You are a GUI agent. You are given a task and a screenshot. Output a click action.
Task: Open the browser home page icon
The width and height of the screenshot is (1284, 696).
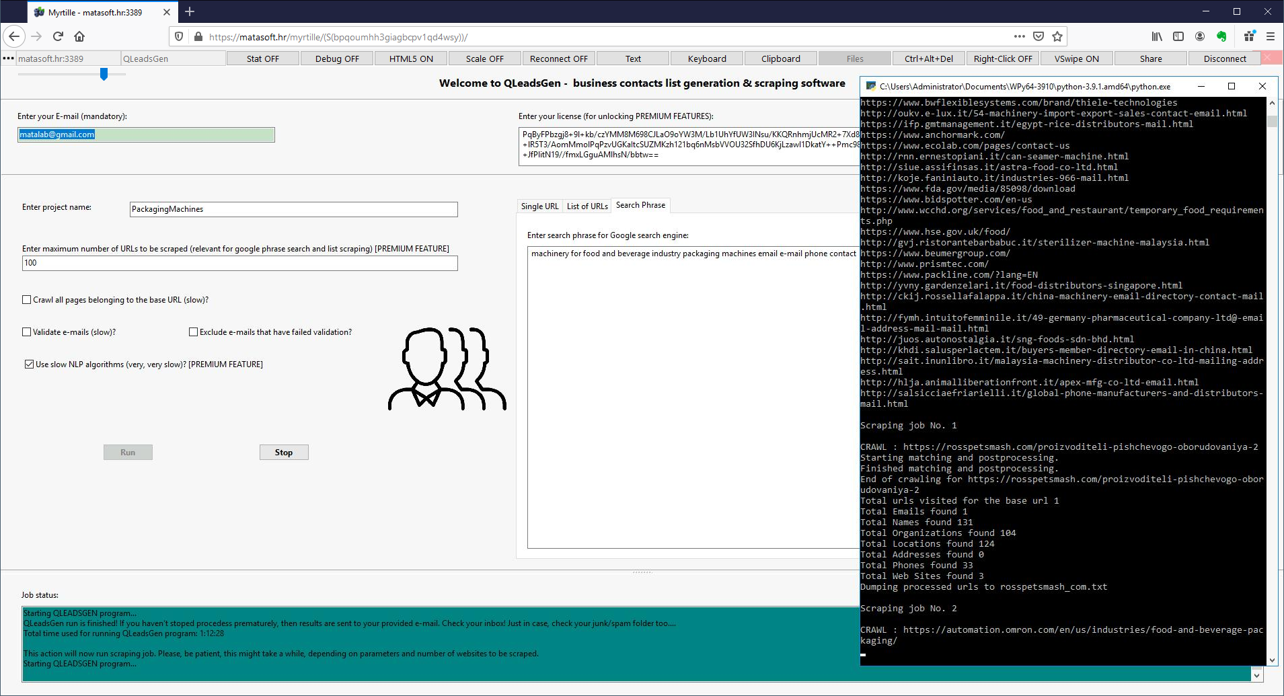pyautogui.click(x=79, y=36)
